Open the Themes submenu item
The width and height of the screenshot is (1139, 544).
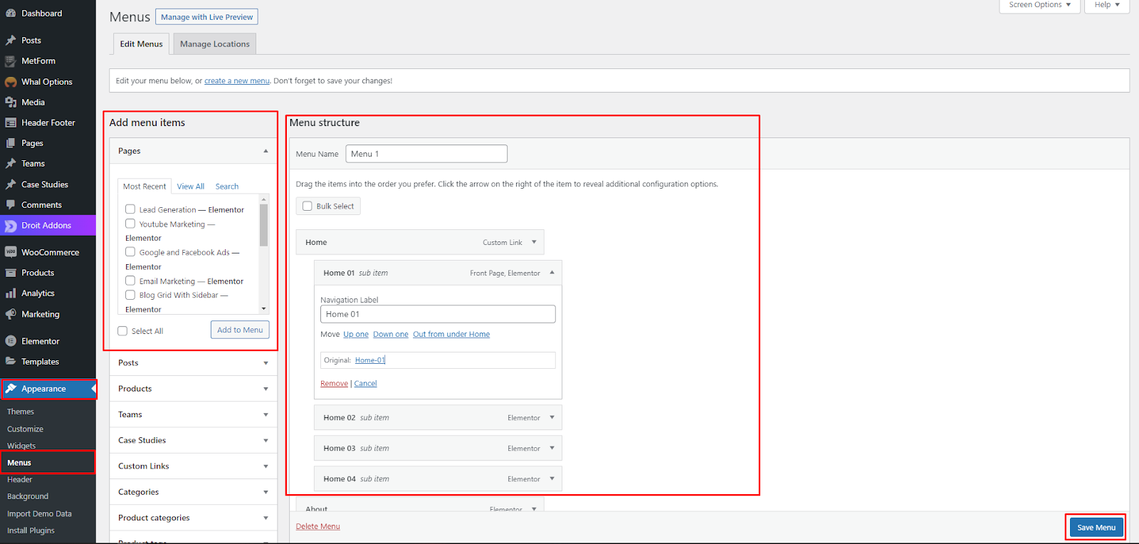click(21, 412)
